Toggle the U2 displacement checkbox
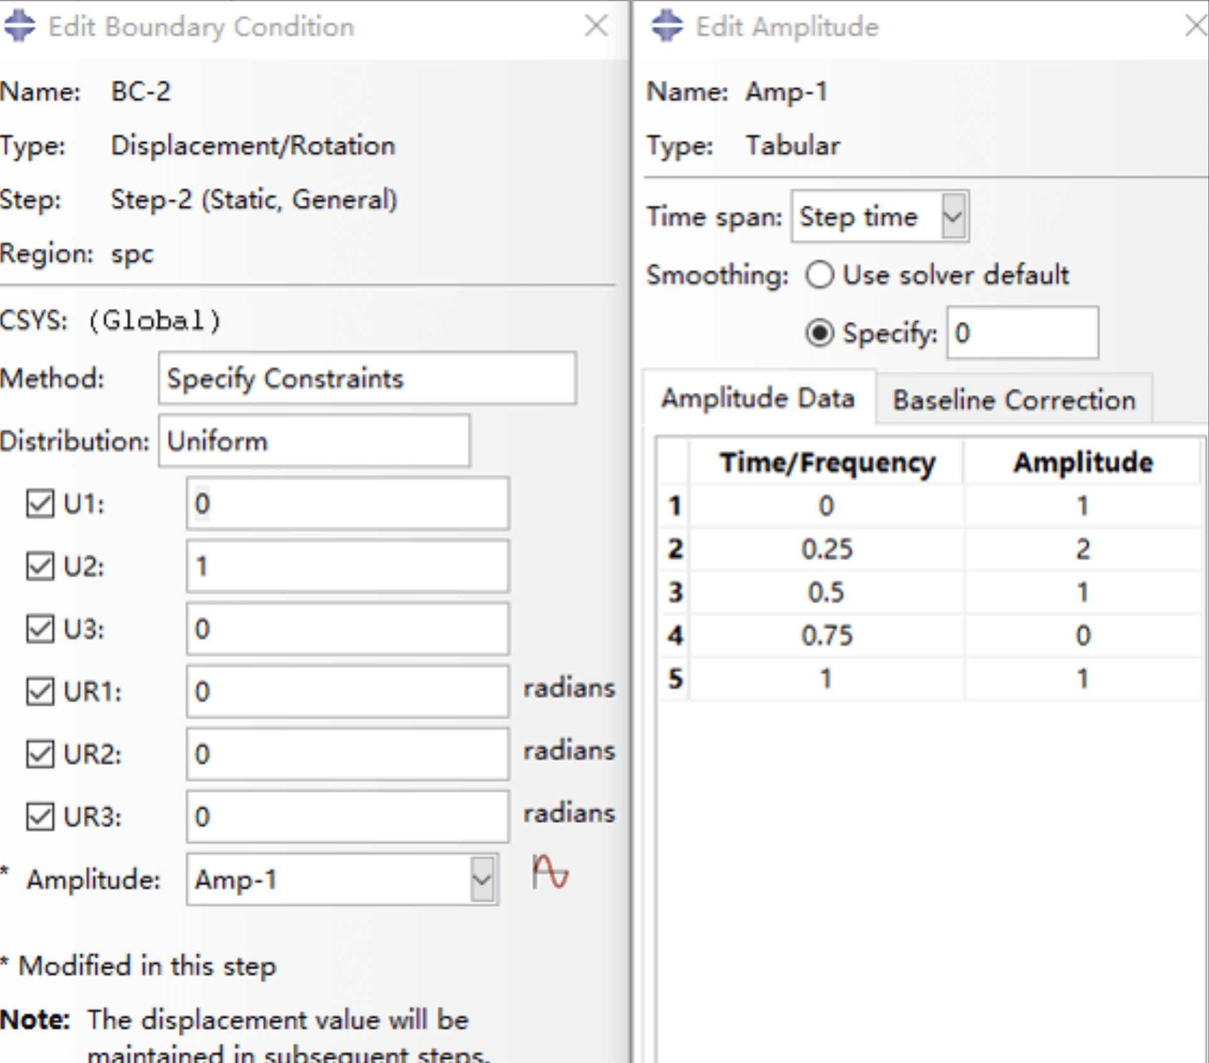1209x1063 pixels. 40,567
